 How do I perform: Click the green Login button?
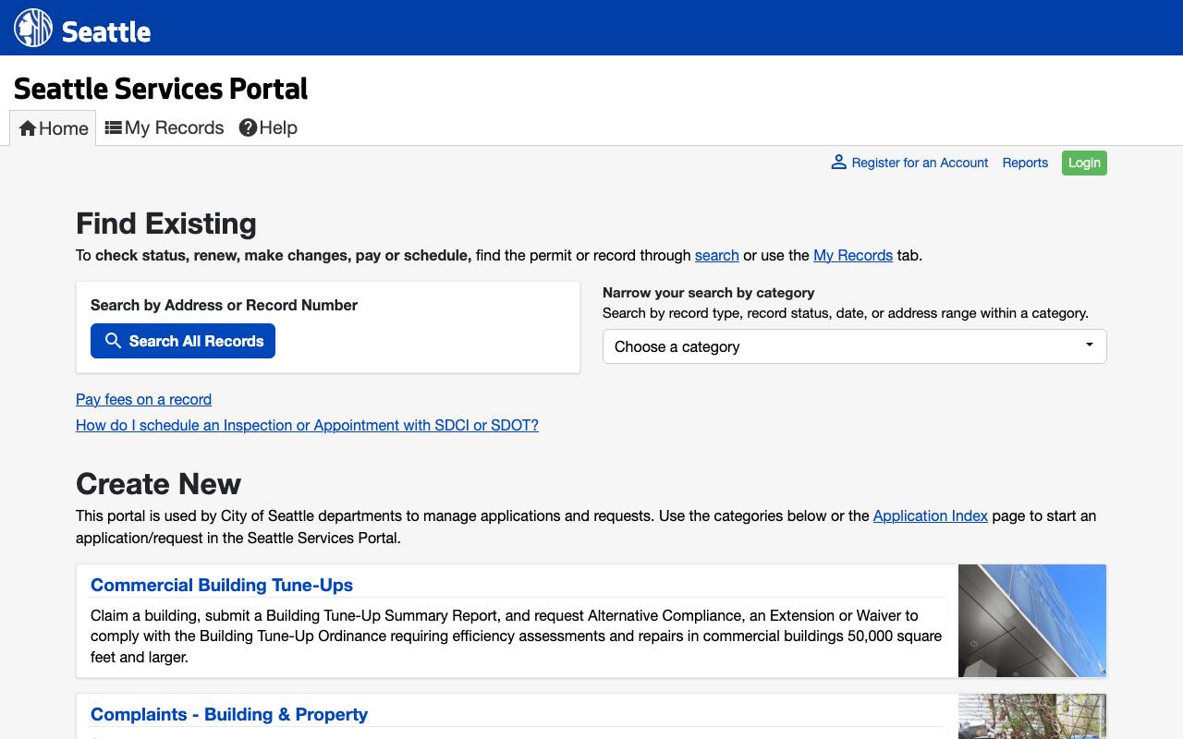1084,163
